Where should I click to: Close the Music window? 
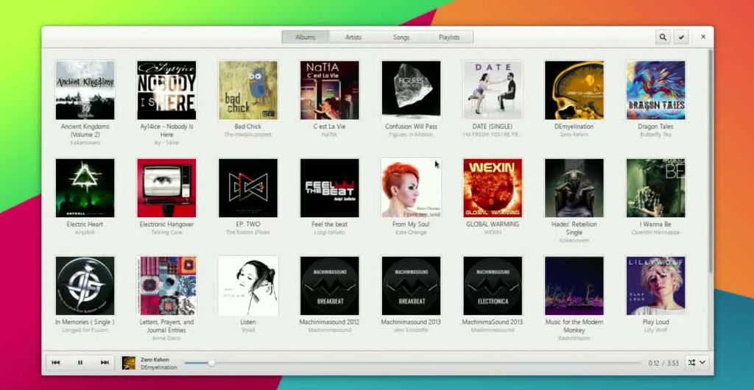tap(702, 37)
